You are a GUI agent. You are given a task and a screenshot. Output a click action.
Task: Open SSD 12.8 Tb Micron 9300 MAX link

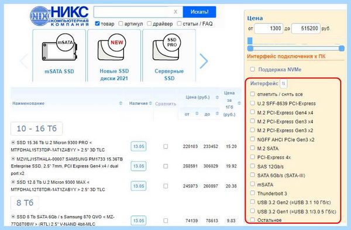tap(58, 186)
